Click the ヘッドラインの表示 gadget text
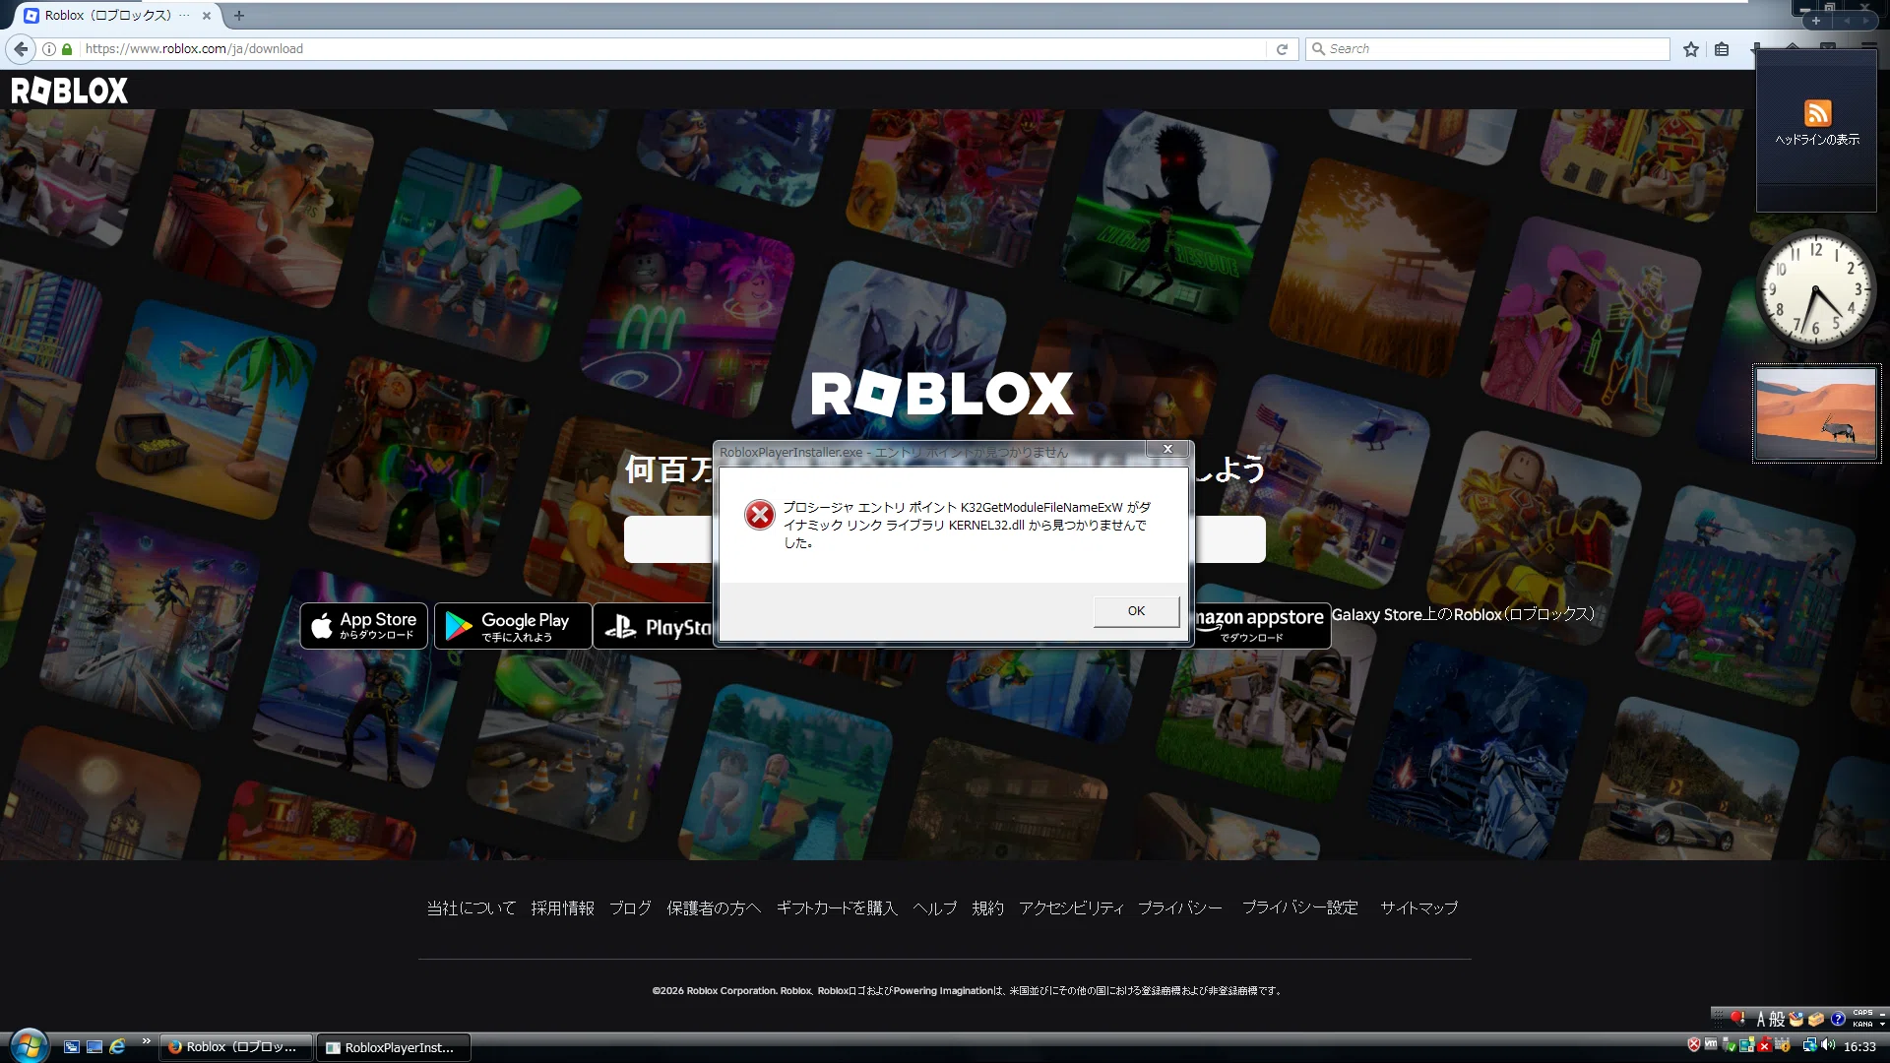1890x1063 pixels. point(1817,140)
